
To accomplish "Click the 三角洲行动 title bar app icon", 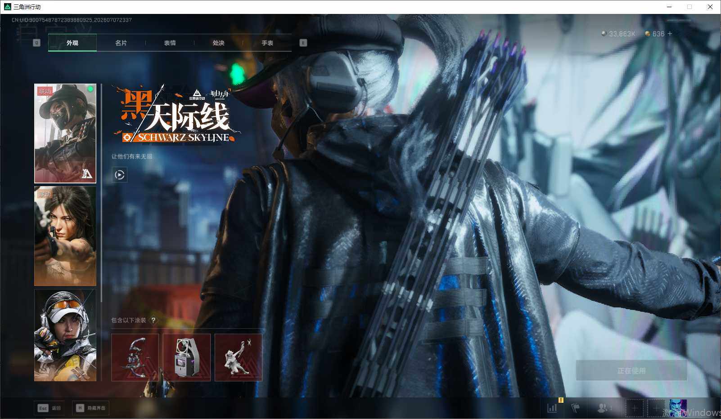I will pyautogui.click(x=7, y=7).
